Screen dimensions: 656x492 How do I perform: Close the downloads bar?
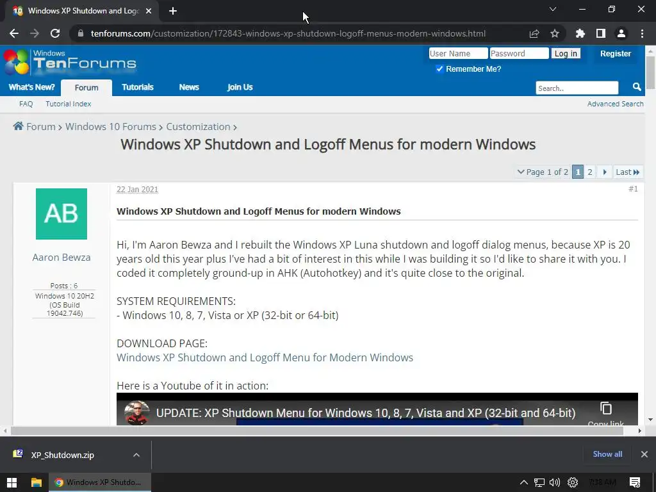tap(644, 454)
